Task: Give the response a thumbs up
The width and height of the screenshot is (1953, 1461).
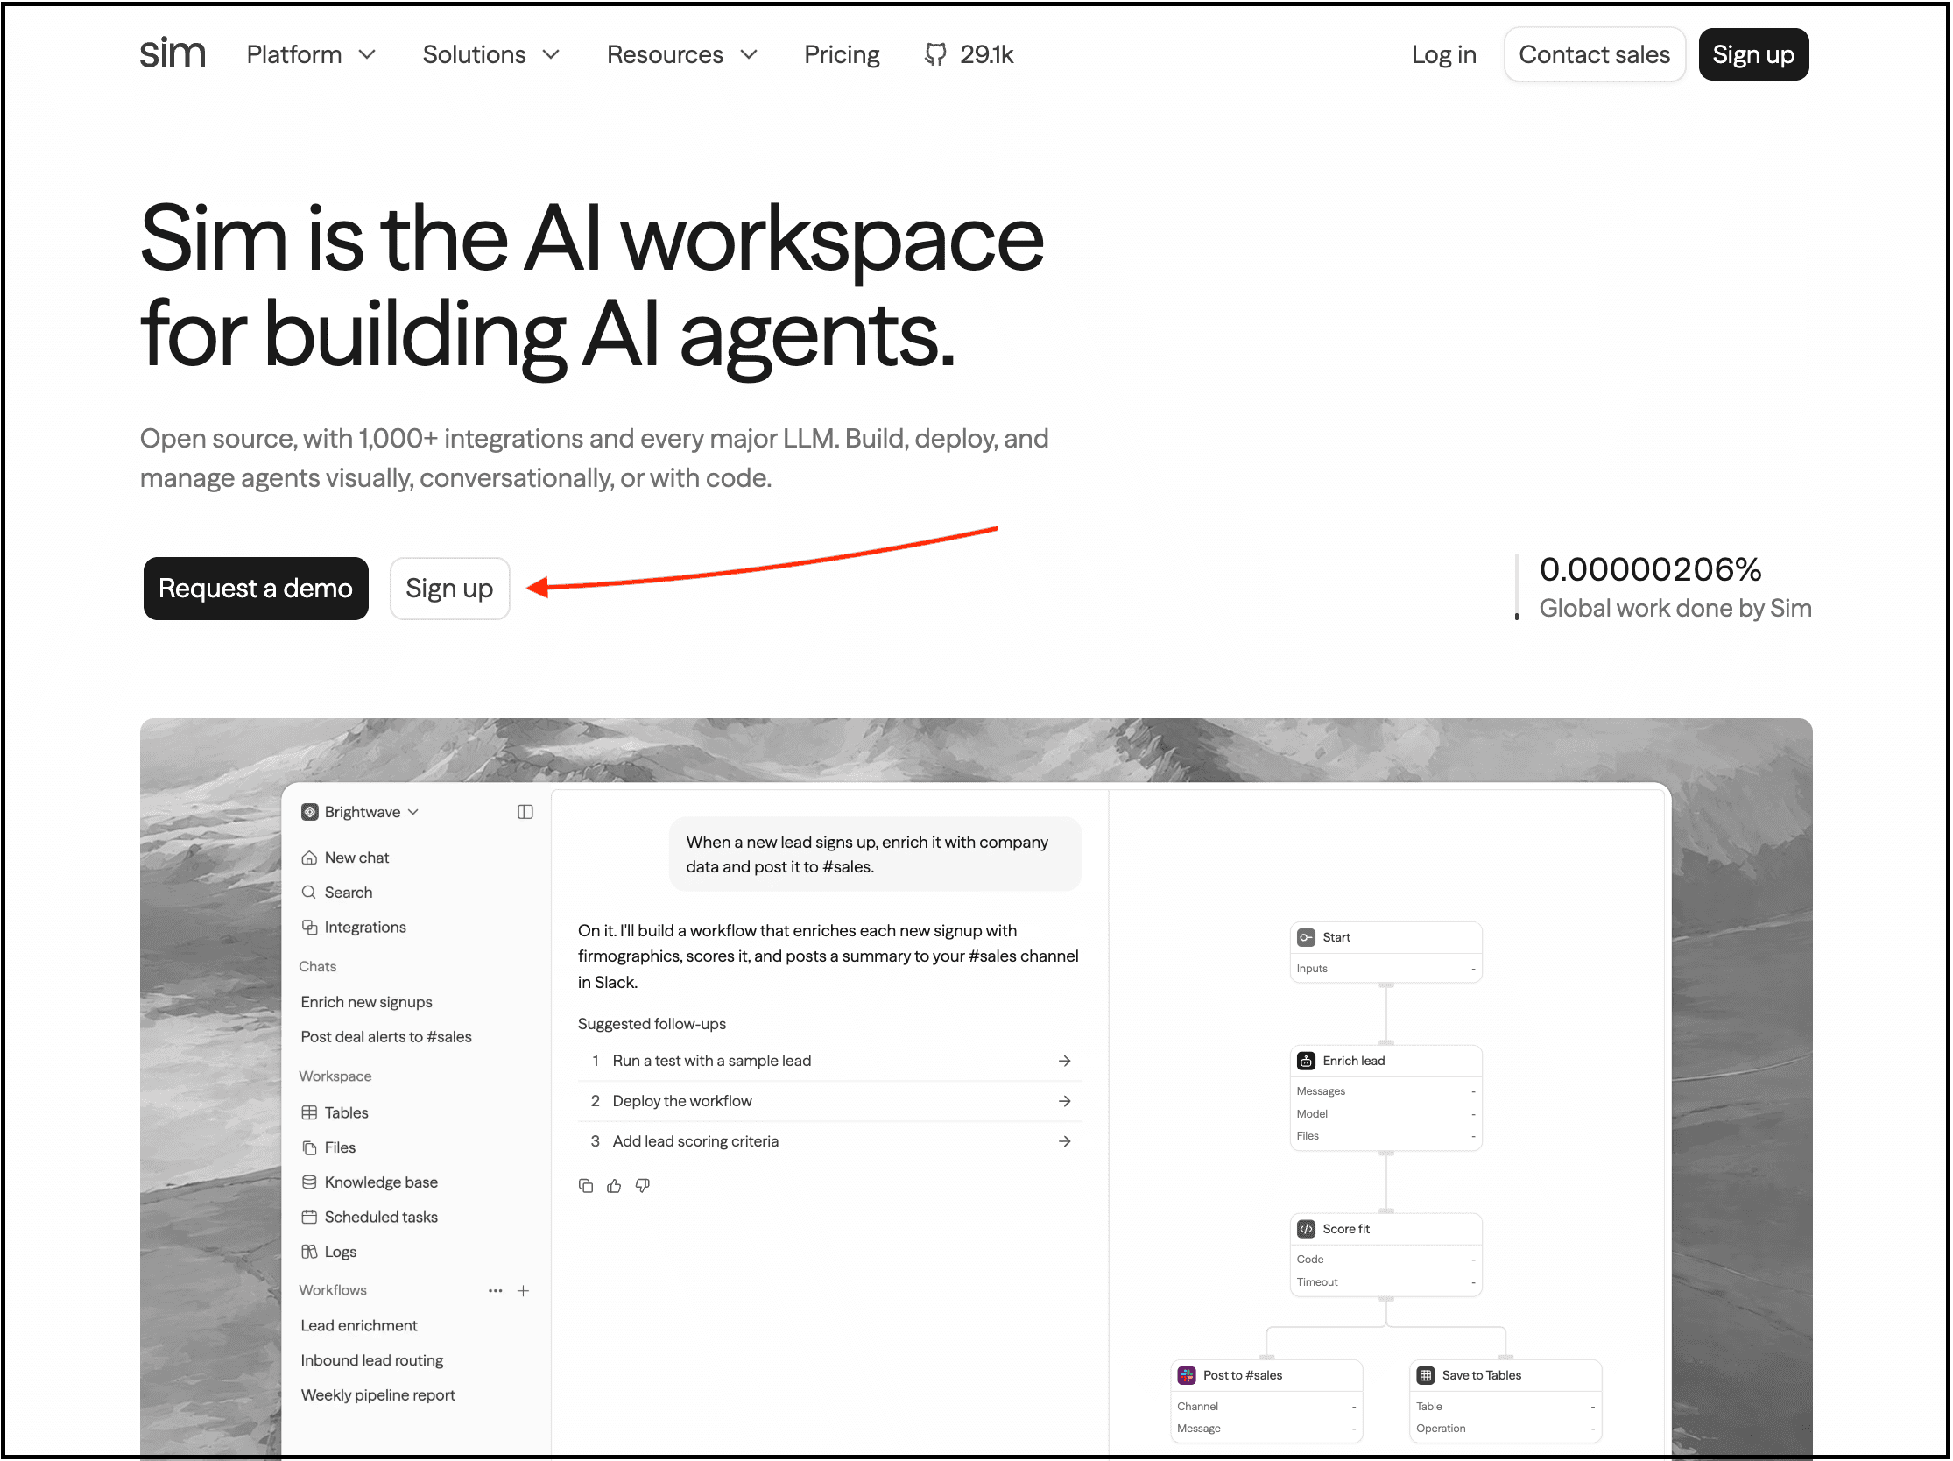Action: [x=615, y=1186]
